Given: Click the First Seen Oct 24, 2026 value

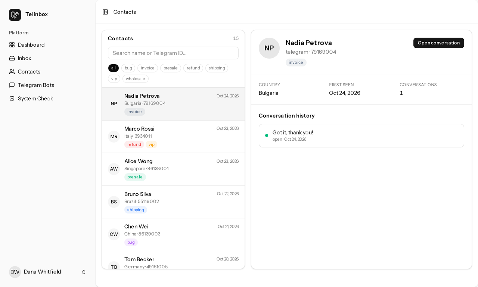Looking at the screenshot, I should coord(345,93).
